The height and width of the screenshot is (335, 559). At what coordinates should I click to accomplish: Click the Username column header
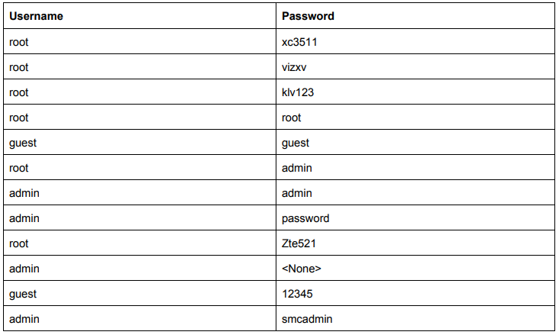(x=36, y=16)
